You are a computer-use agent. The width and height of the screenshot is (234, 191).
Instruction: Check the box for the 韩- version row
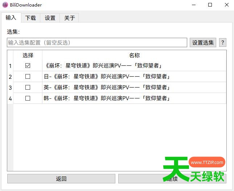click(x=28, y=98)
